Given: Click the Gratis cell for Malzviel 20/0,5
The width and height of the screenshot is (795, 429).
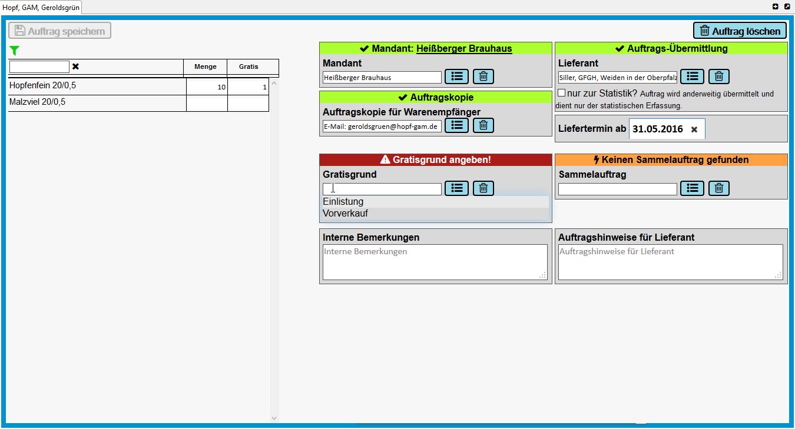Looking at the screenshot, I should [x=248, y=103].
